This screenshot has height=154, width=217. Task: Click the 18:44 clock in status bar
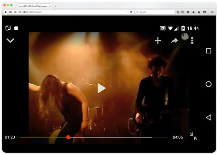(193, 28)
